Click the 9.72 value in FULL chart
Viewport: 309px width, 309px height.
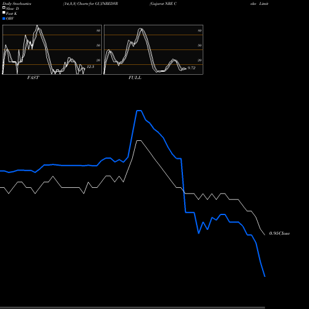(192, 68)
